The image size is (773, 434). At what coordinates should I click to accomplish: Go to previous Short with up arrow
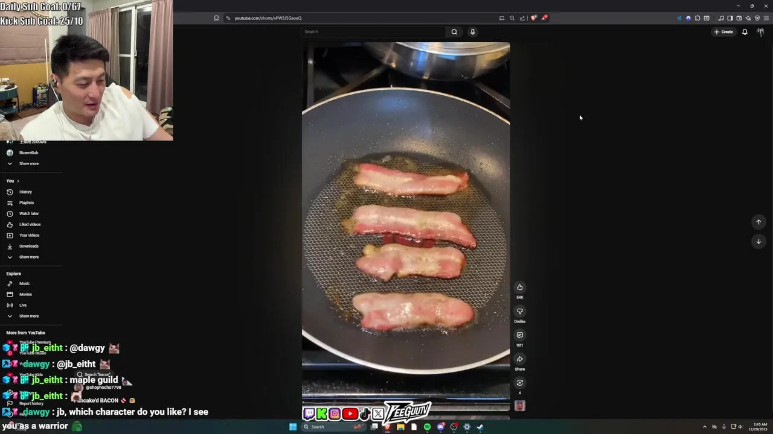click(x=759, y=222)
